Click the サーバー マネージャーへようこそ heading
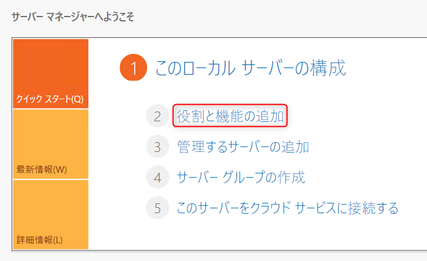427x261 pixels. point(72,17)
